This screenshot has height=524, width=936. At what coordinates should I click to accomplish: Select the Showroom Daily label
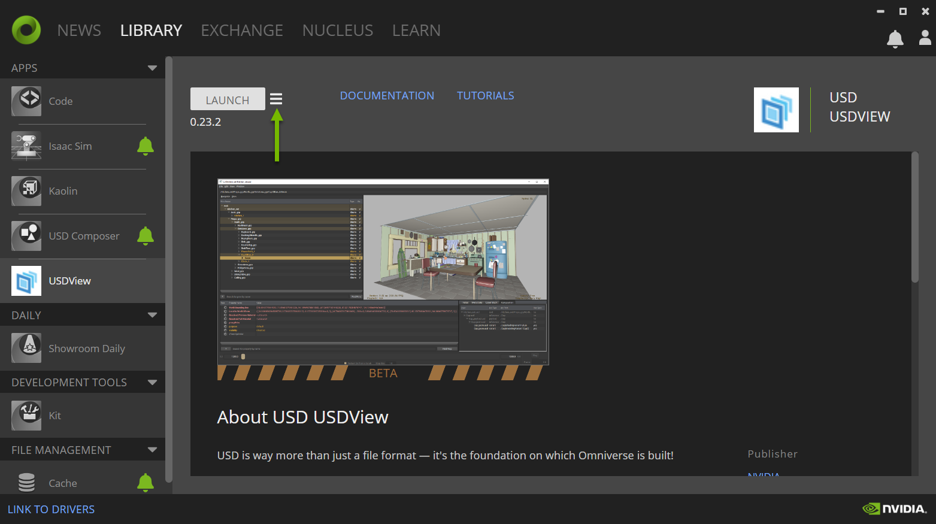[x=87, y=349]
